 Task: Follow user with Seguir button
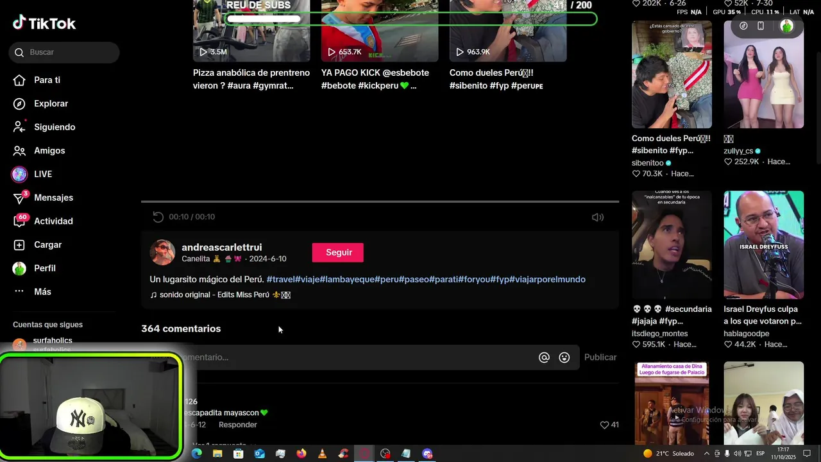click(338, 253)
